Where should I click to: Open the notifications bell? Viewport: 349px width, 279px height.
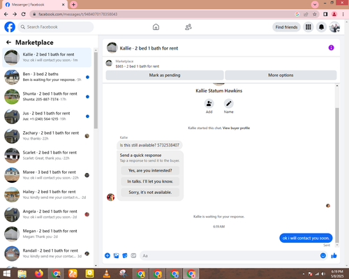click(x=321, y=27)
